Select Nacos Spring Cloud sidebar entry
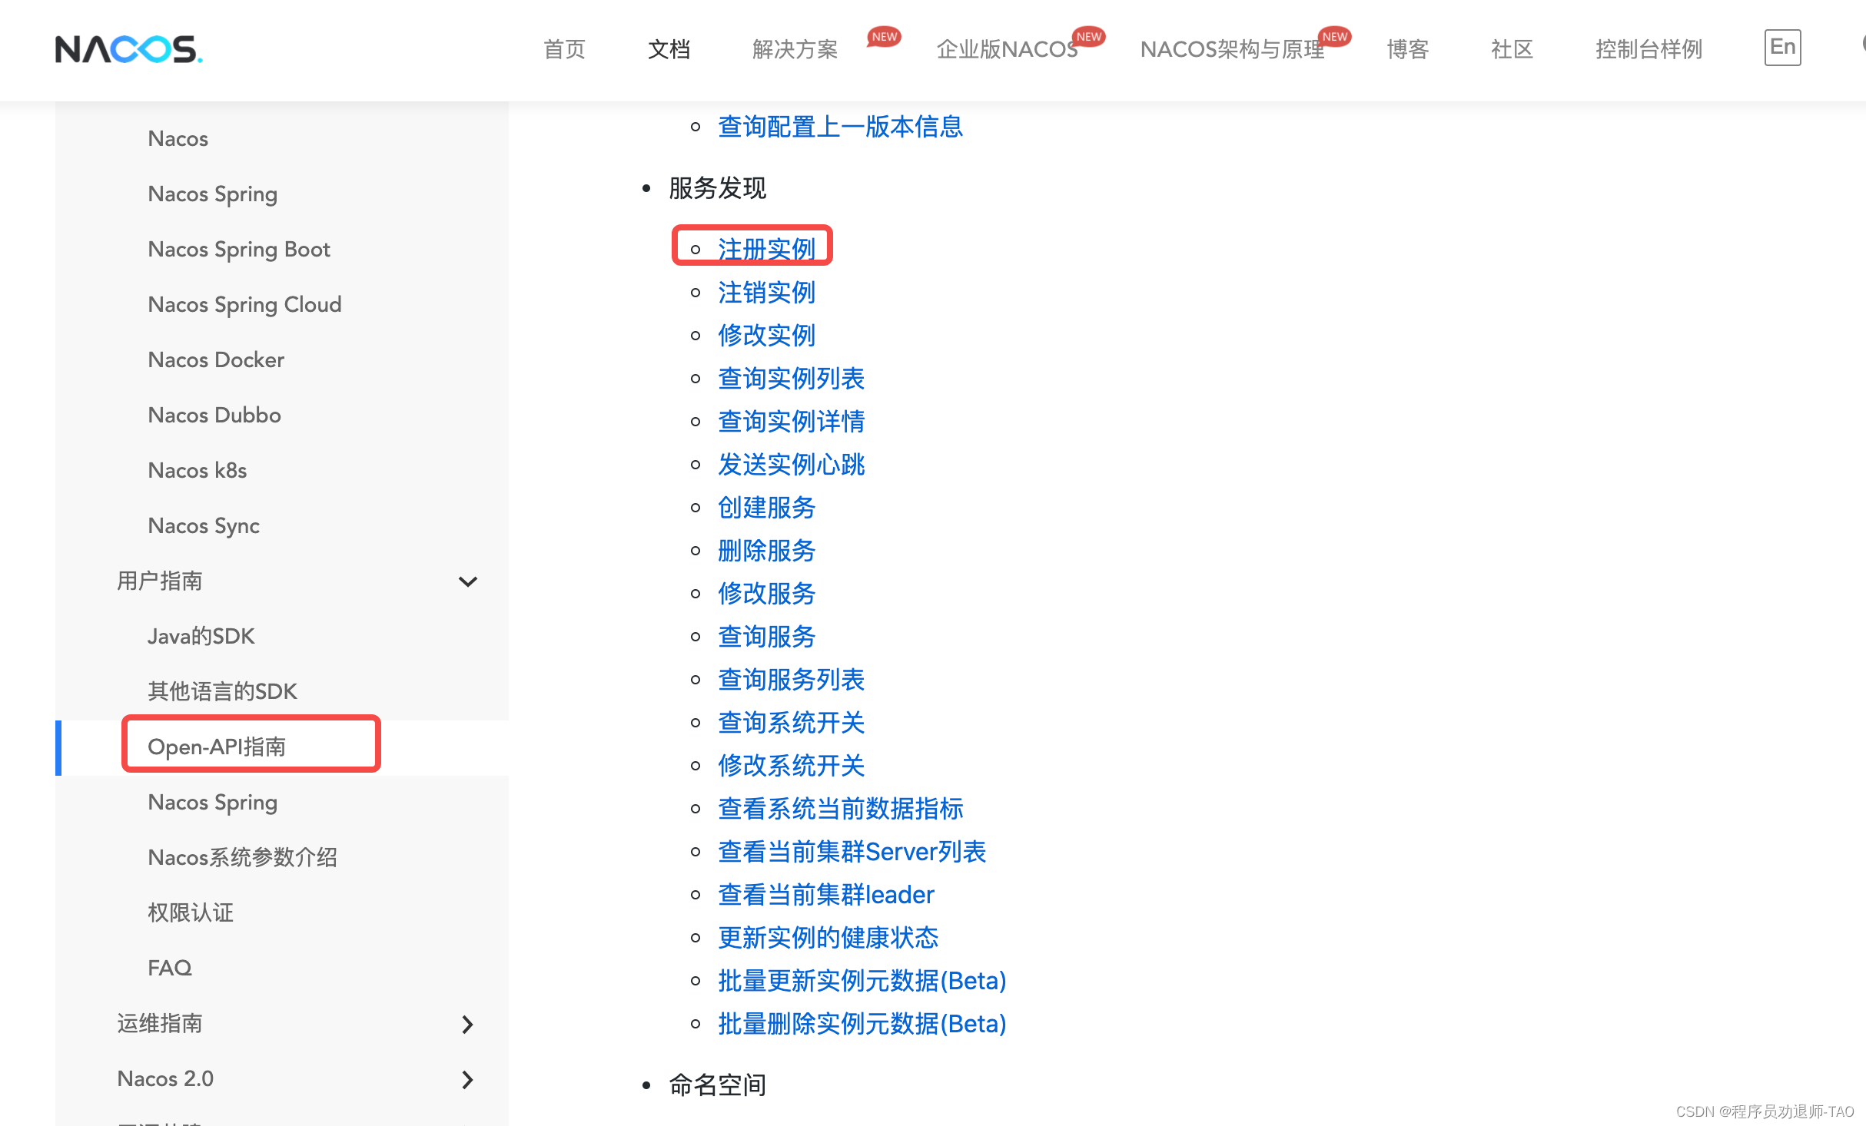Screen dimensions: 1866x1126 point(244,304)
